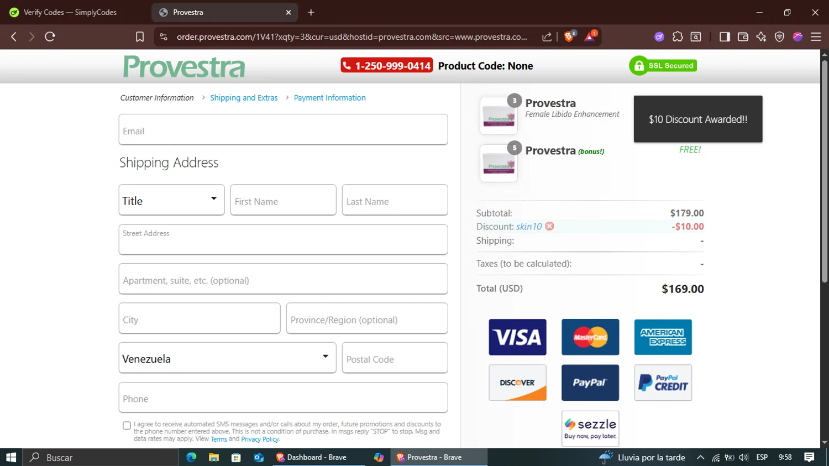Click the Provestra logo

tap(184, 67)
